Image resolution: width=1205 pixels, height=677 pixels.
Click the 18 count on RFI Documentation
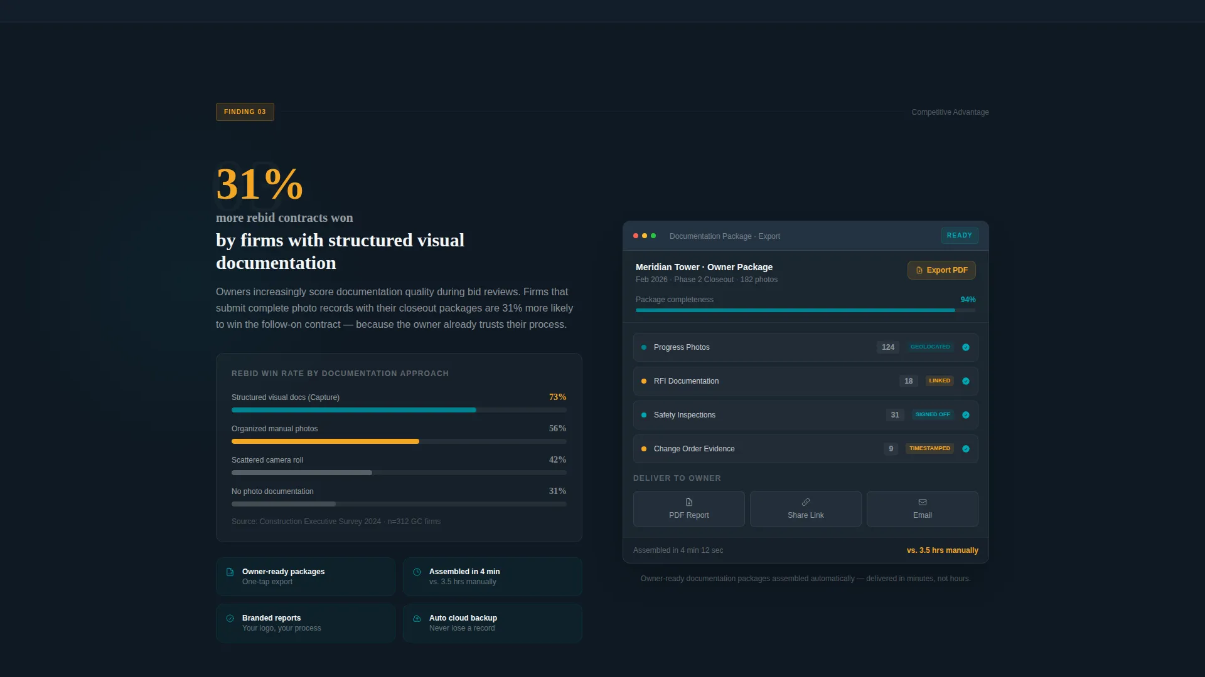[908, 381]
